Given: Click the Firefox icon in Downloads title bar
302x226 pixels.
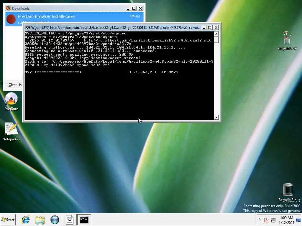Looking at the screenshot, I should coord(9,8).
